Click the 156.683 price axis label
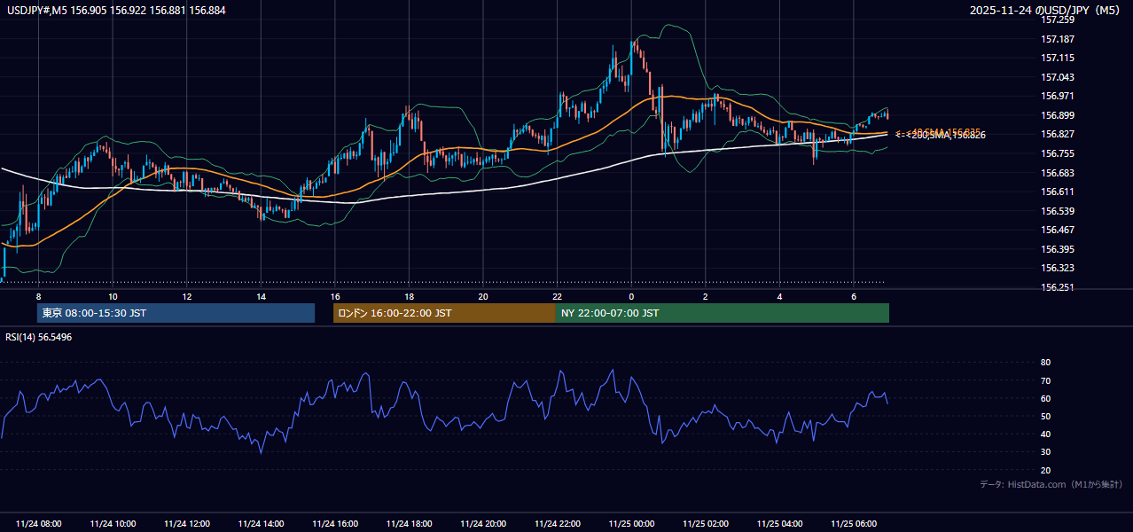The image size is (1133, 532). (1058, 173)
